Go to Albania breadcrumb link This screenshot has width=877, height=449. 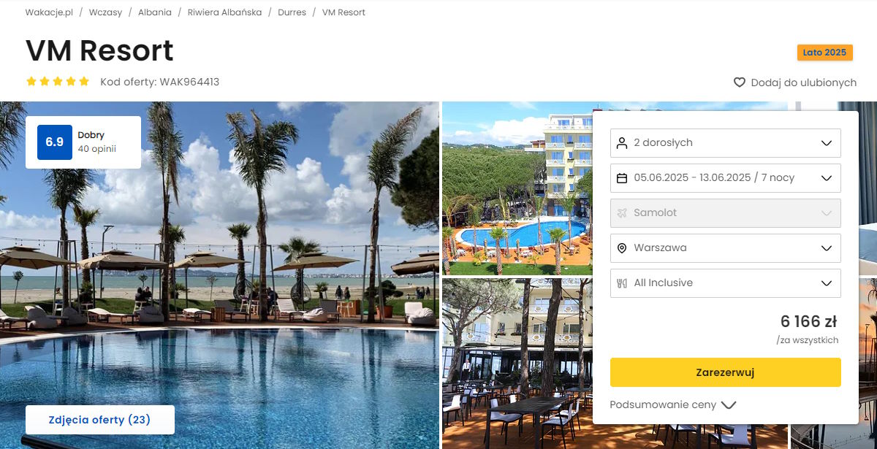pos(155,12)
